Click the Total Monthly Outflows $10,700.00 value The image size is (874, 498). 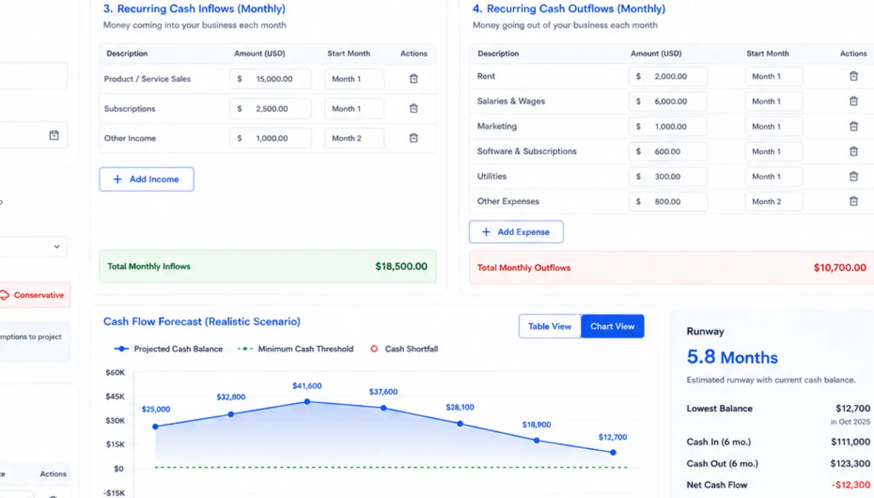tap(840, 268)
